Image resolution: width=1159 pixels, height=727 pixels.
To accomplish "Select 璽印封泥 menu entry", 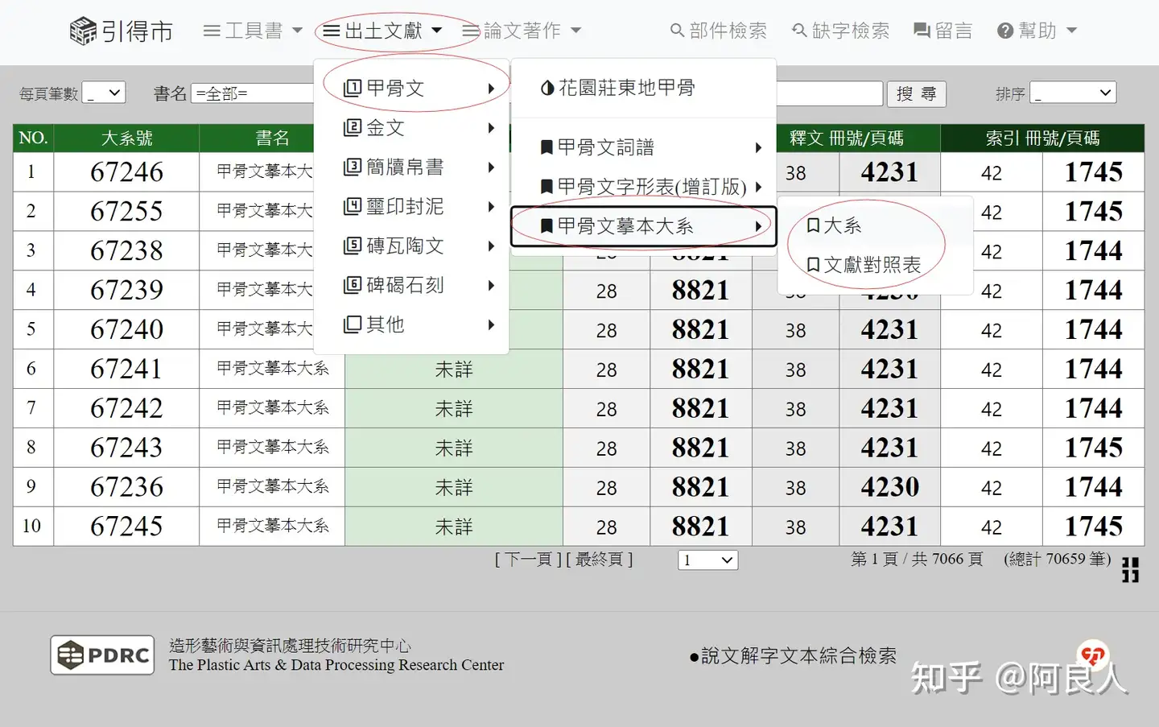I will (411, 206).
